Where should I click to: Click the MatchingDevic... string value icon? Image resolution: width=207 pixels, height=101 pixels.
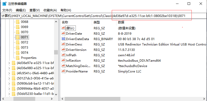[63, 66]
